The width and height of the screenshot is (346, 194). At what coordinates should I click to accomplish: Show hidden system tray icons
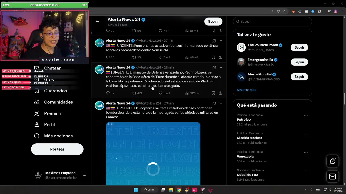point(306,190)
